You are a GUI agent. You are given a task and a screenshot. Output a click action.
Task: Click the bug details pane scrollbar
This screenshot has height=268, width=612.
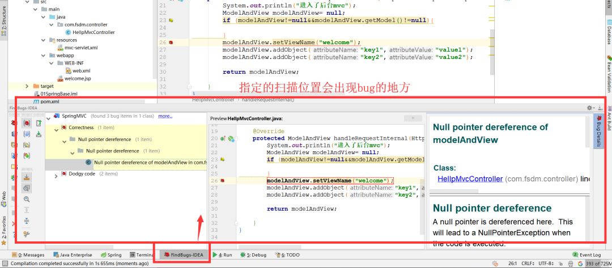pyautogui.click(x=588, y=131)
